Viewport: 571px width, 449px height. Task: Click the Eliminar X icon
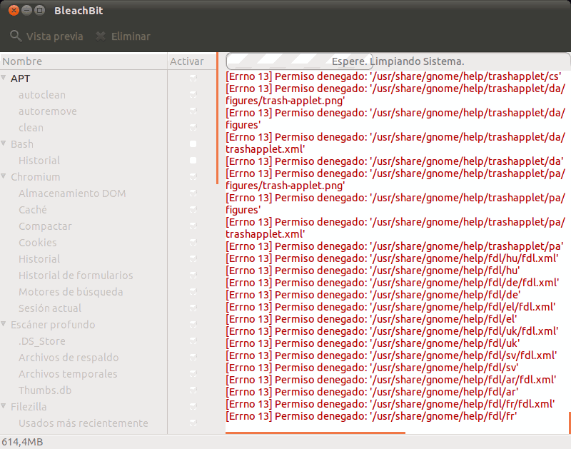click(x=101, y=36)
